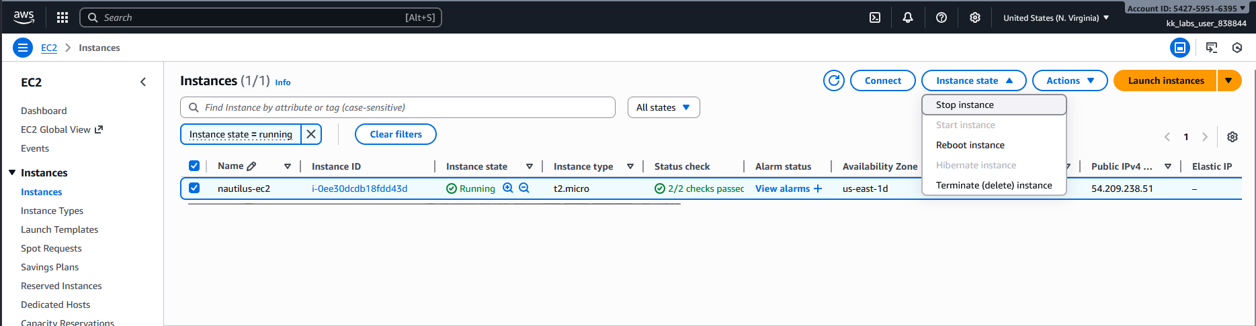Collapse the Instances section in sidebar
Image resolution: width=1256 pixels, height=326 pixels.
pos(12,172)
